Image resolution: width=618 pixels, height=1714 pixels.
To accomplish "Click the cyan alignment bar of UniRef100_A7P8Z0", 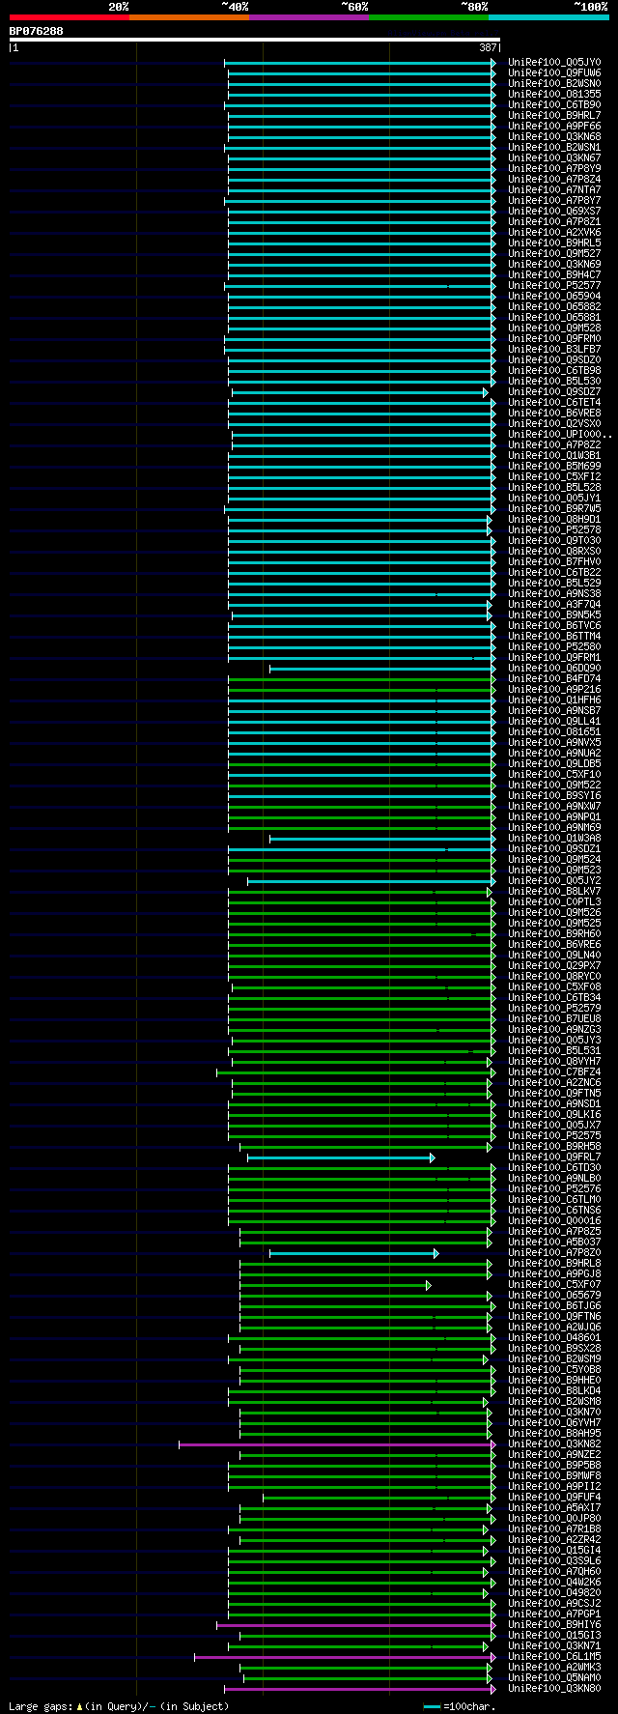I will click(x=353, y=1253).
